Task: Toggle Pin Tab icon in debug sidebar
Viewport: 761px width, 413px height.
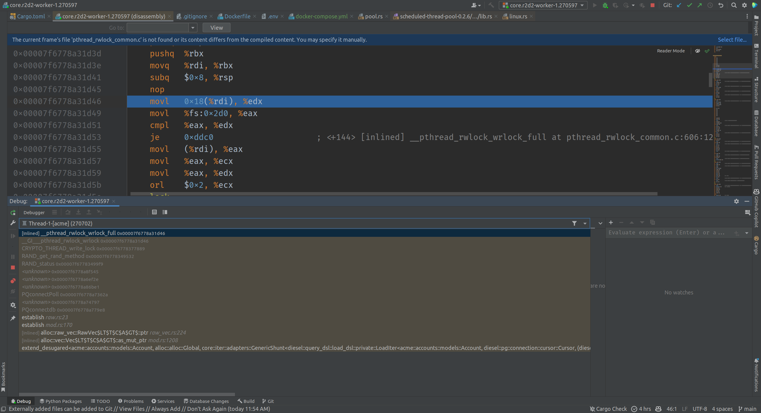Action: [13, 318]
